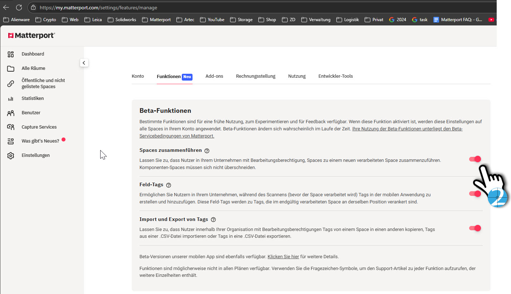Expand the Solidworks bookmark folder
Image resolution: width=511 pixels, height=294 pixels.
coord(122,20)
